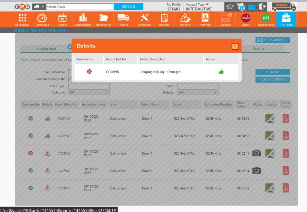This screenshot has height=212, width=307.
Task: Open notifications showing 77 unread
Action: (x=242, y=6)
